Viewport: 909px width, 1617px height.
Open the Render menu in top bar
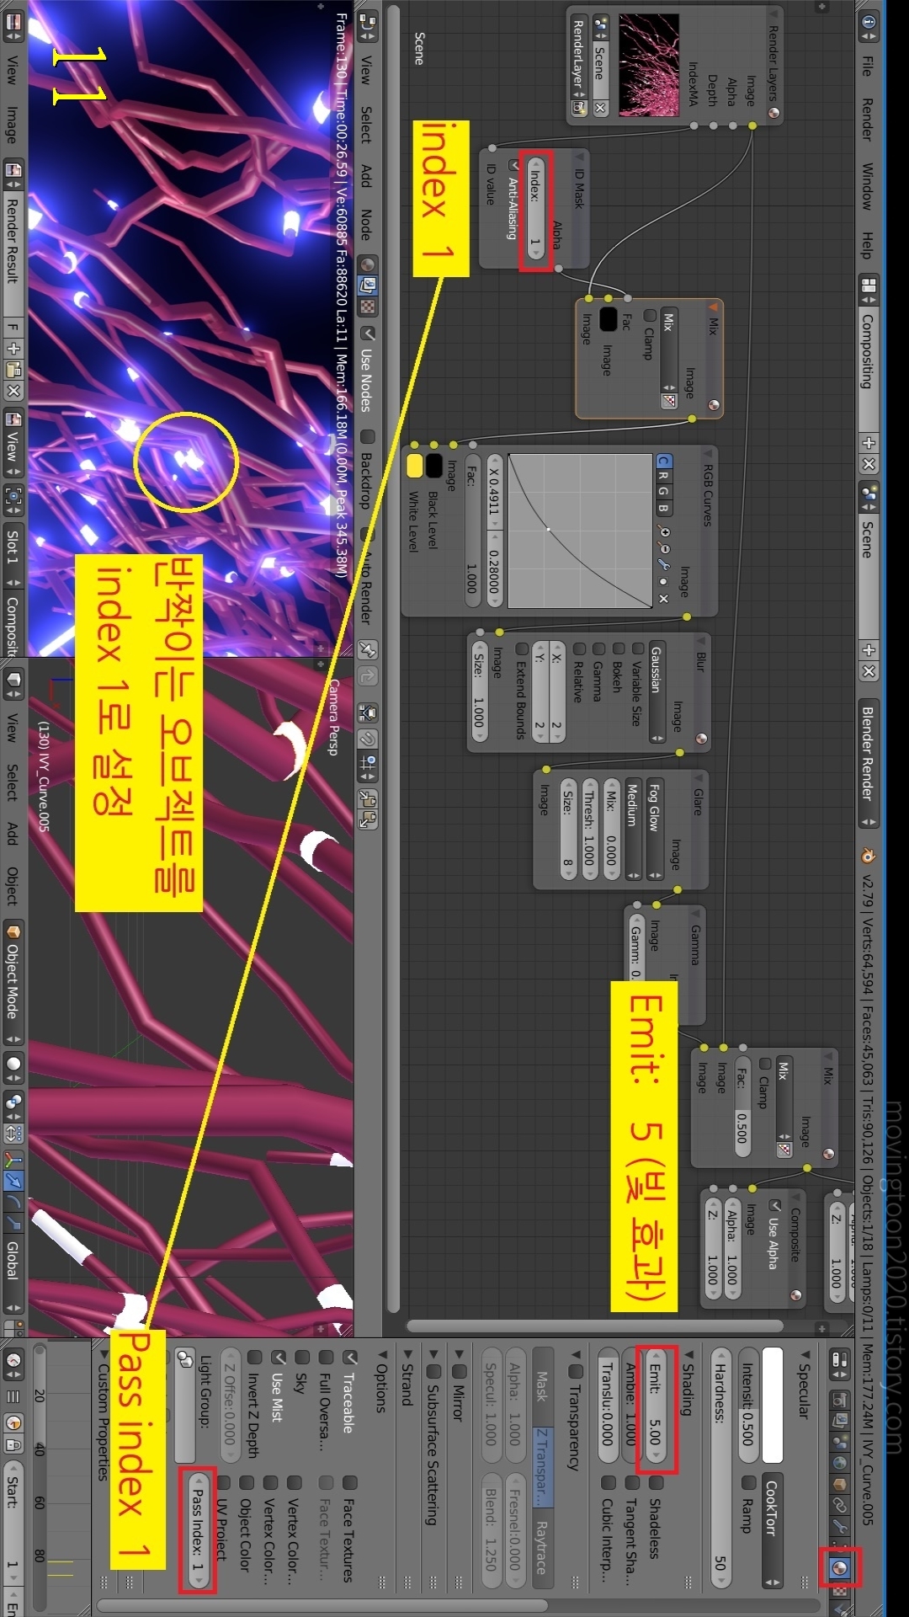coord(867,119)
